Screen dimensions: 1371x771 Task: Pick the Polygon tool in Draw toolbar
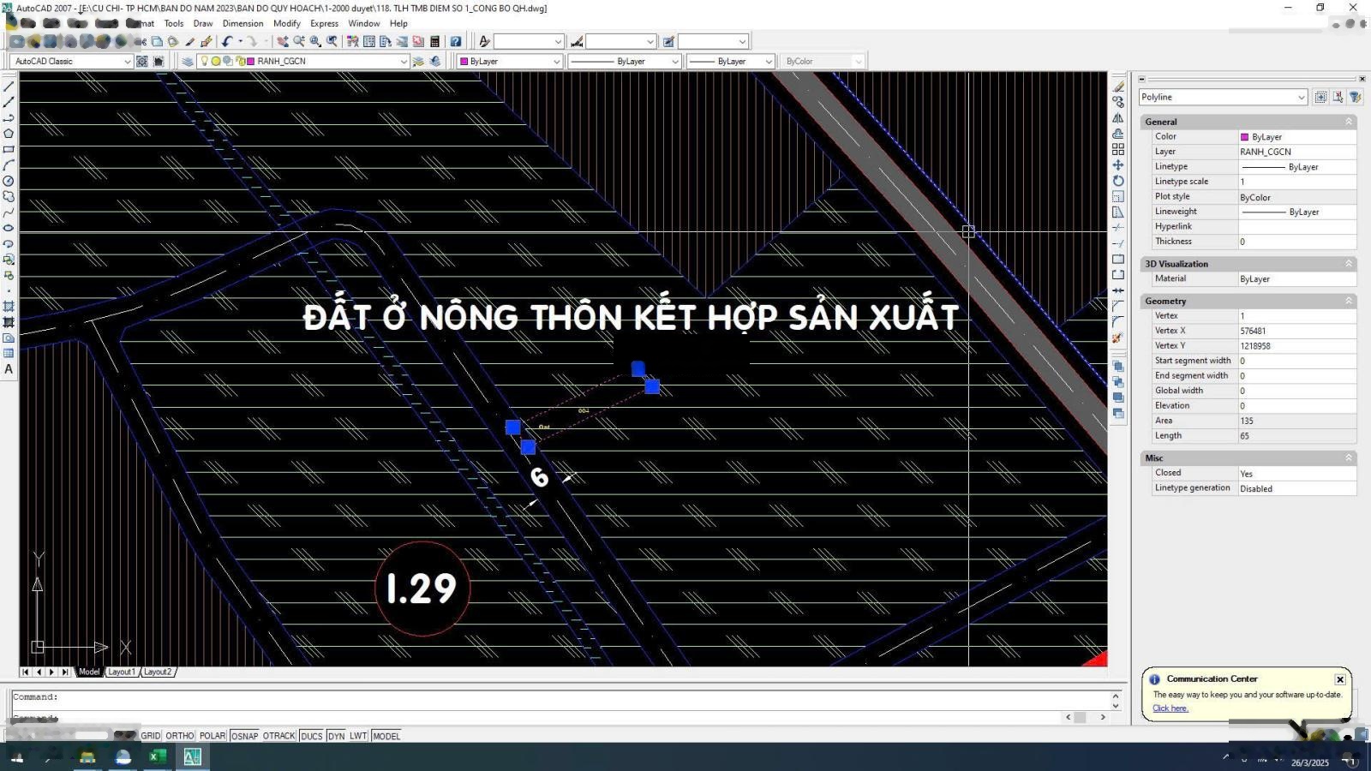pyautogui.click(x=9, y=134)
